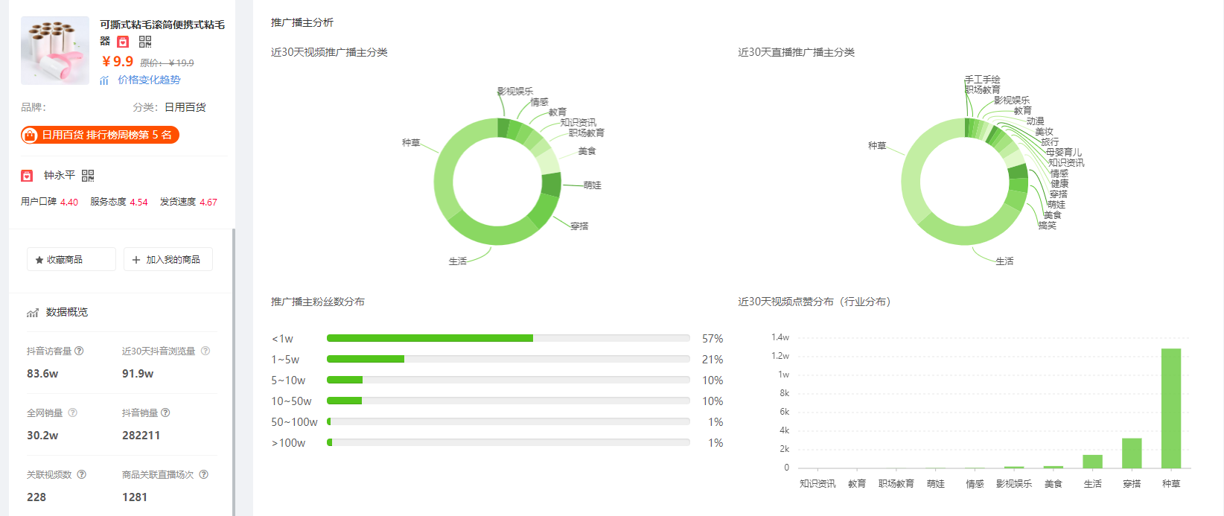
Task: Click the help icon next to 近30天抖音浏览量
Action: 205,351
